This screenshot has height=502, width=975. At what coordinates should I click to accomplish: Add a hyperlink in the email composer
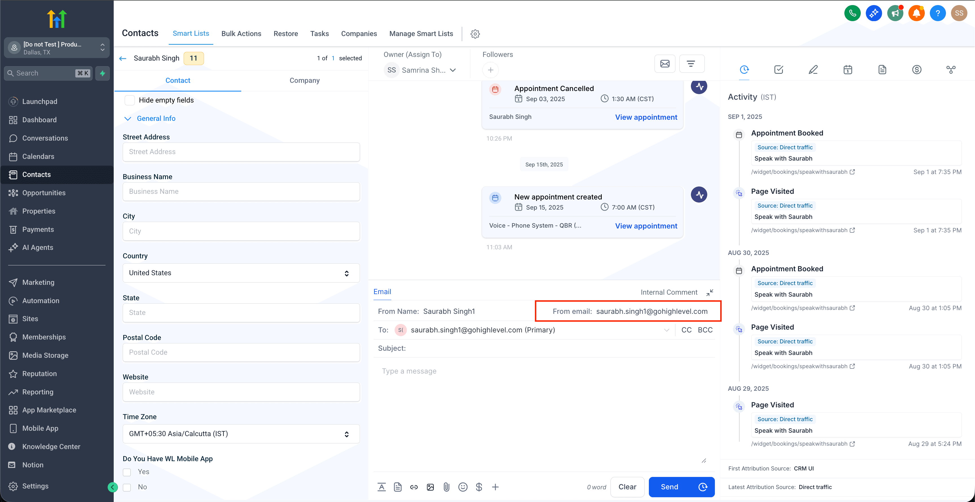pyautogui.click(x=414, y=487)
